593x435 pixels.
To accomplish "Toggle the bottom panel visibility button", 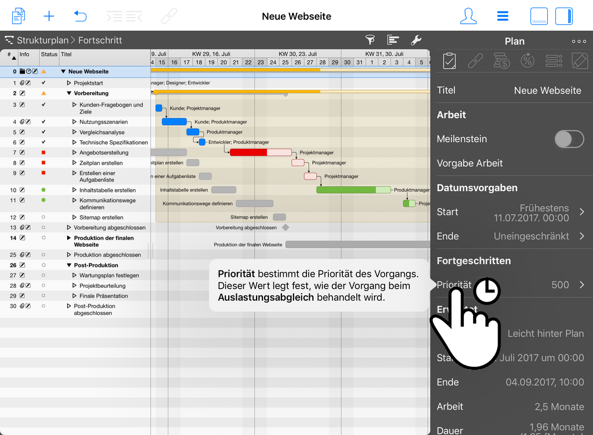I will [x=539, y=16].
